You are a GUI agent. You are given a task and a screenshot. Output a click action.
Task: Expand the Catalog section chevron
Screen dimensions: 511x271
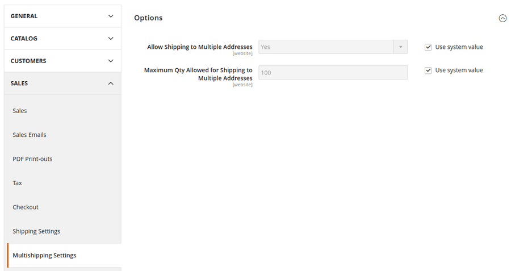click(x=111, y=39)
